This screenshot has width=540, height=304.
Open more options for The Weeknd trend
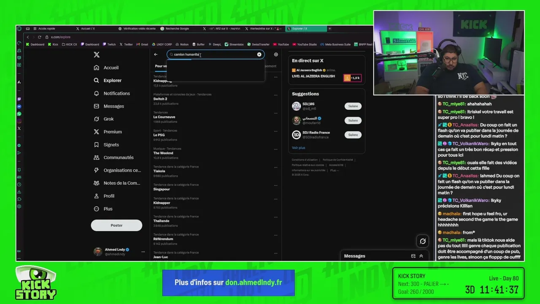coord(276,149)
